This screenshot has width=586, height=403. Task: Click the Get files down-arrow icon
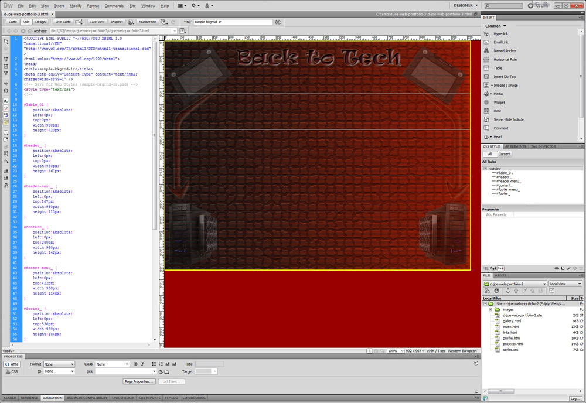point(507,291)
